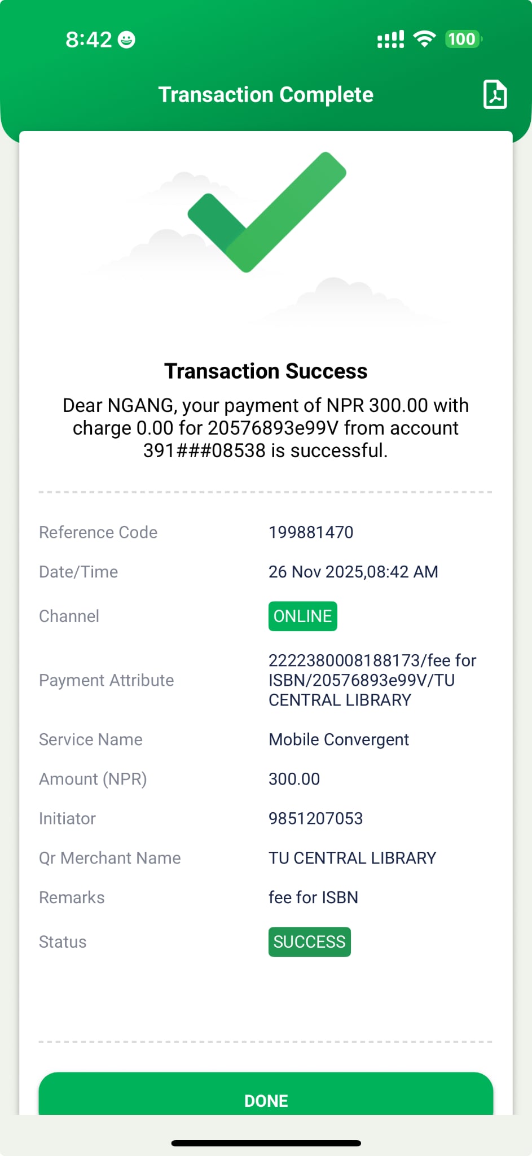Tap the 8:42 clock in status bar

(89, 40)
